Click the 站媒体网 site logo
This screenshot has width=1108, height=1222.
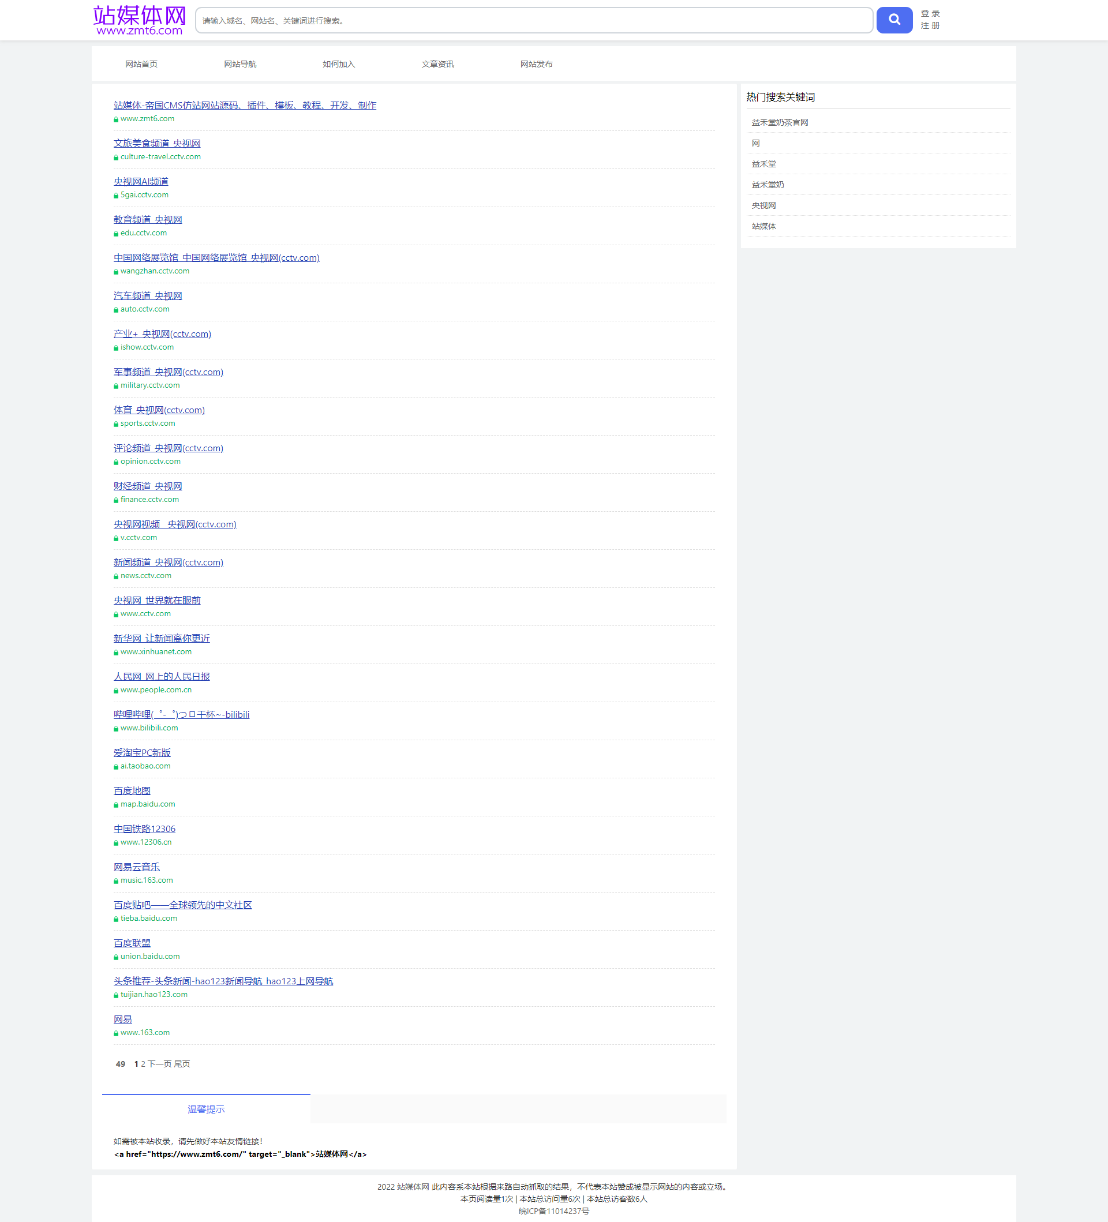[x=139, y=21]
